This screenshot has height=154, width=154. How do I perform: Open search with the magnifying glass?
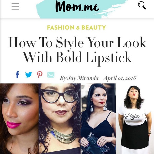(x=142, y=6)
